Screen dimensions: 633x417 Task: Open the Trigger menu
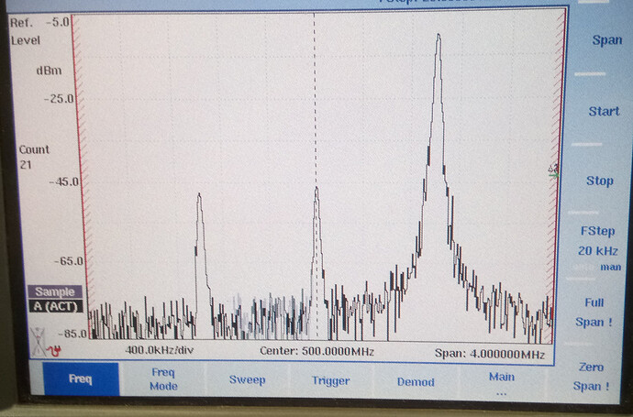tap(330, 380)
